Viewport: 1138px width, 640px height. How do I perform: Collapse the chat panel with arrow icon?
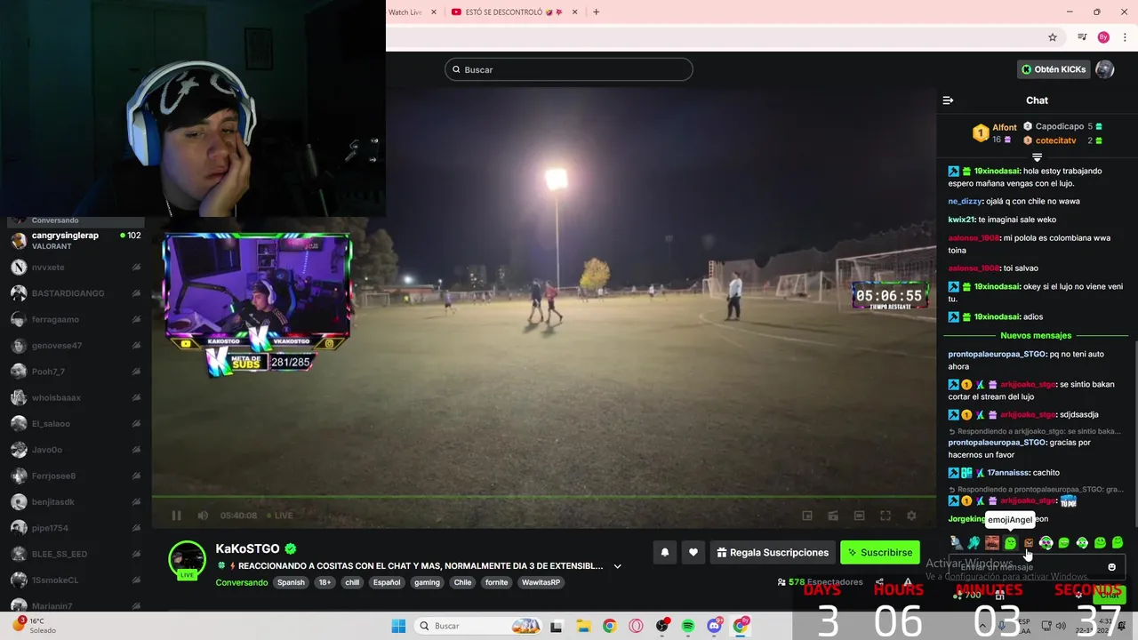pos(948,100)
